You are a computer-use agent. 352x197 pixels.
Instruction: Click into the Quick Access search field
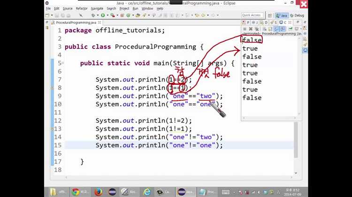pyautogui.click(x=252, y=15)
